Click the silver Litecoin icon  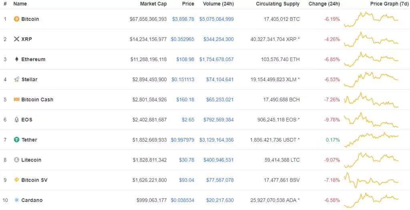[x=16, y=160]
